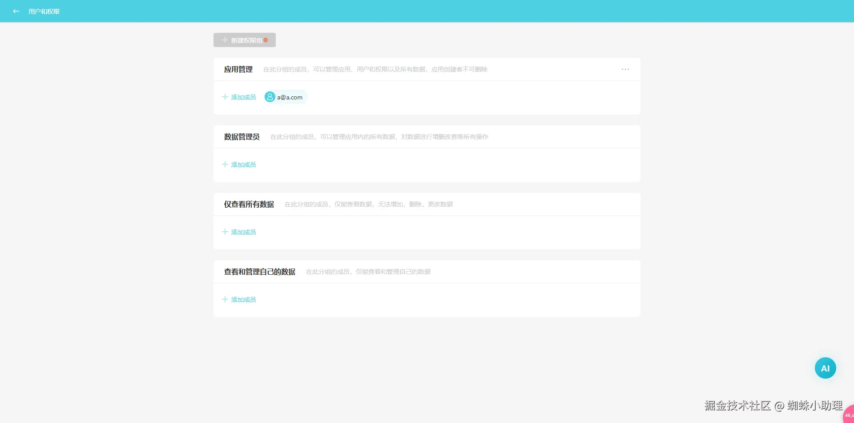The width and height of the screenshot is (854, 423).
Task: Click the 新建权限组 button
Action: point(245,40)
